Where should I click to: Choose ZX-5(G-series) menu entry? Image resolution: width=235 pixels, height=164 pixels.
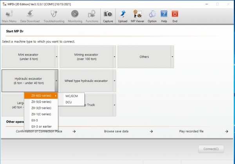pos(41,102)
